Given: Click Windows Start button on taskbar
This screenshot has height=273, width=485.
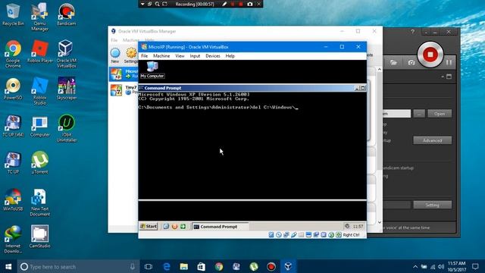Looking at the screenshot, I should tap(8, 266).
